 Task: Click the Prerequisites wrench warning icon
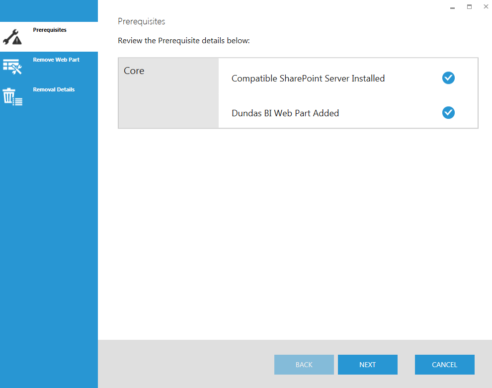click(12, 37)
